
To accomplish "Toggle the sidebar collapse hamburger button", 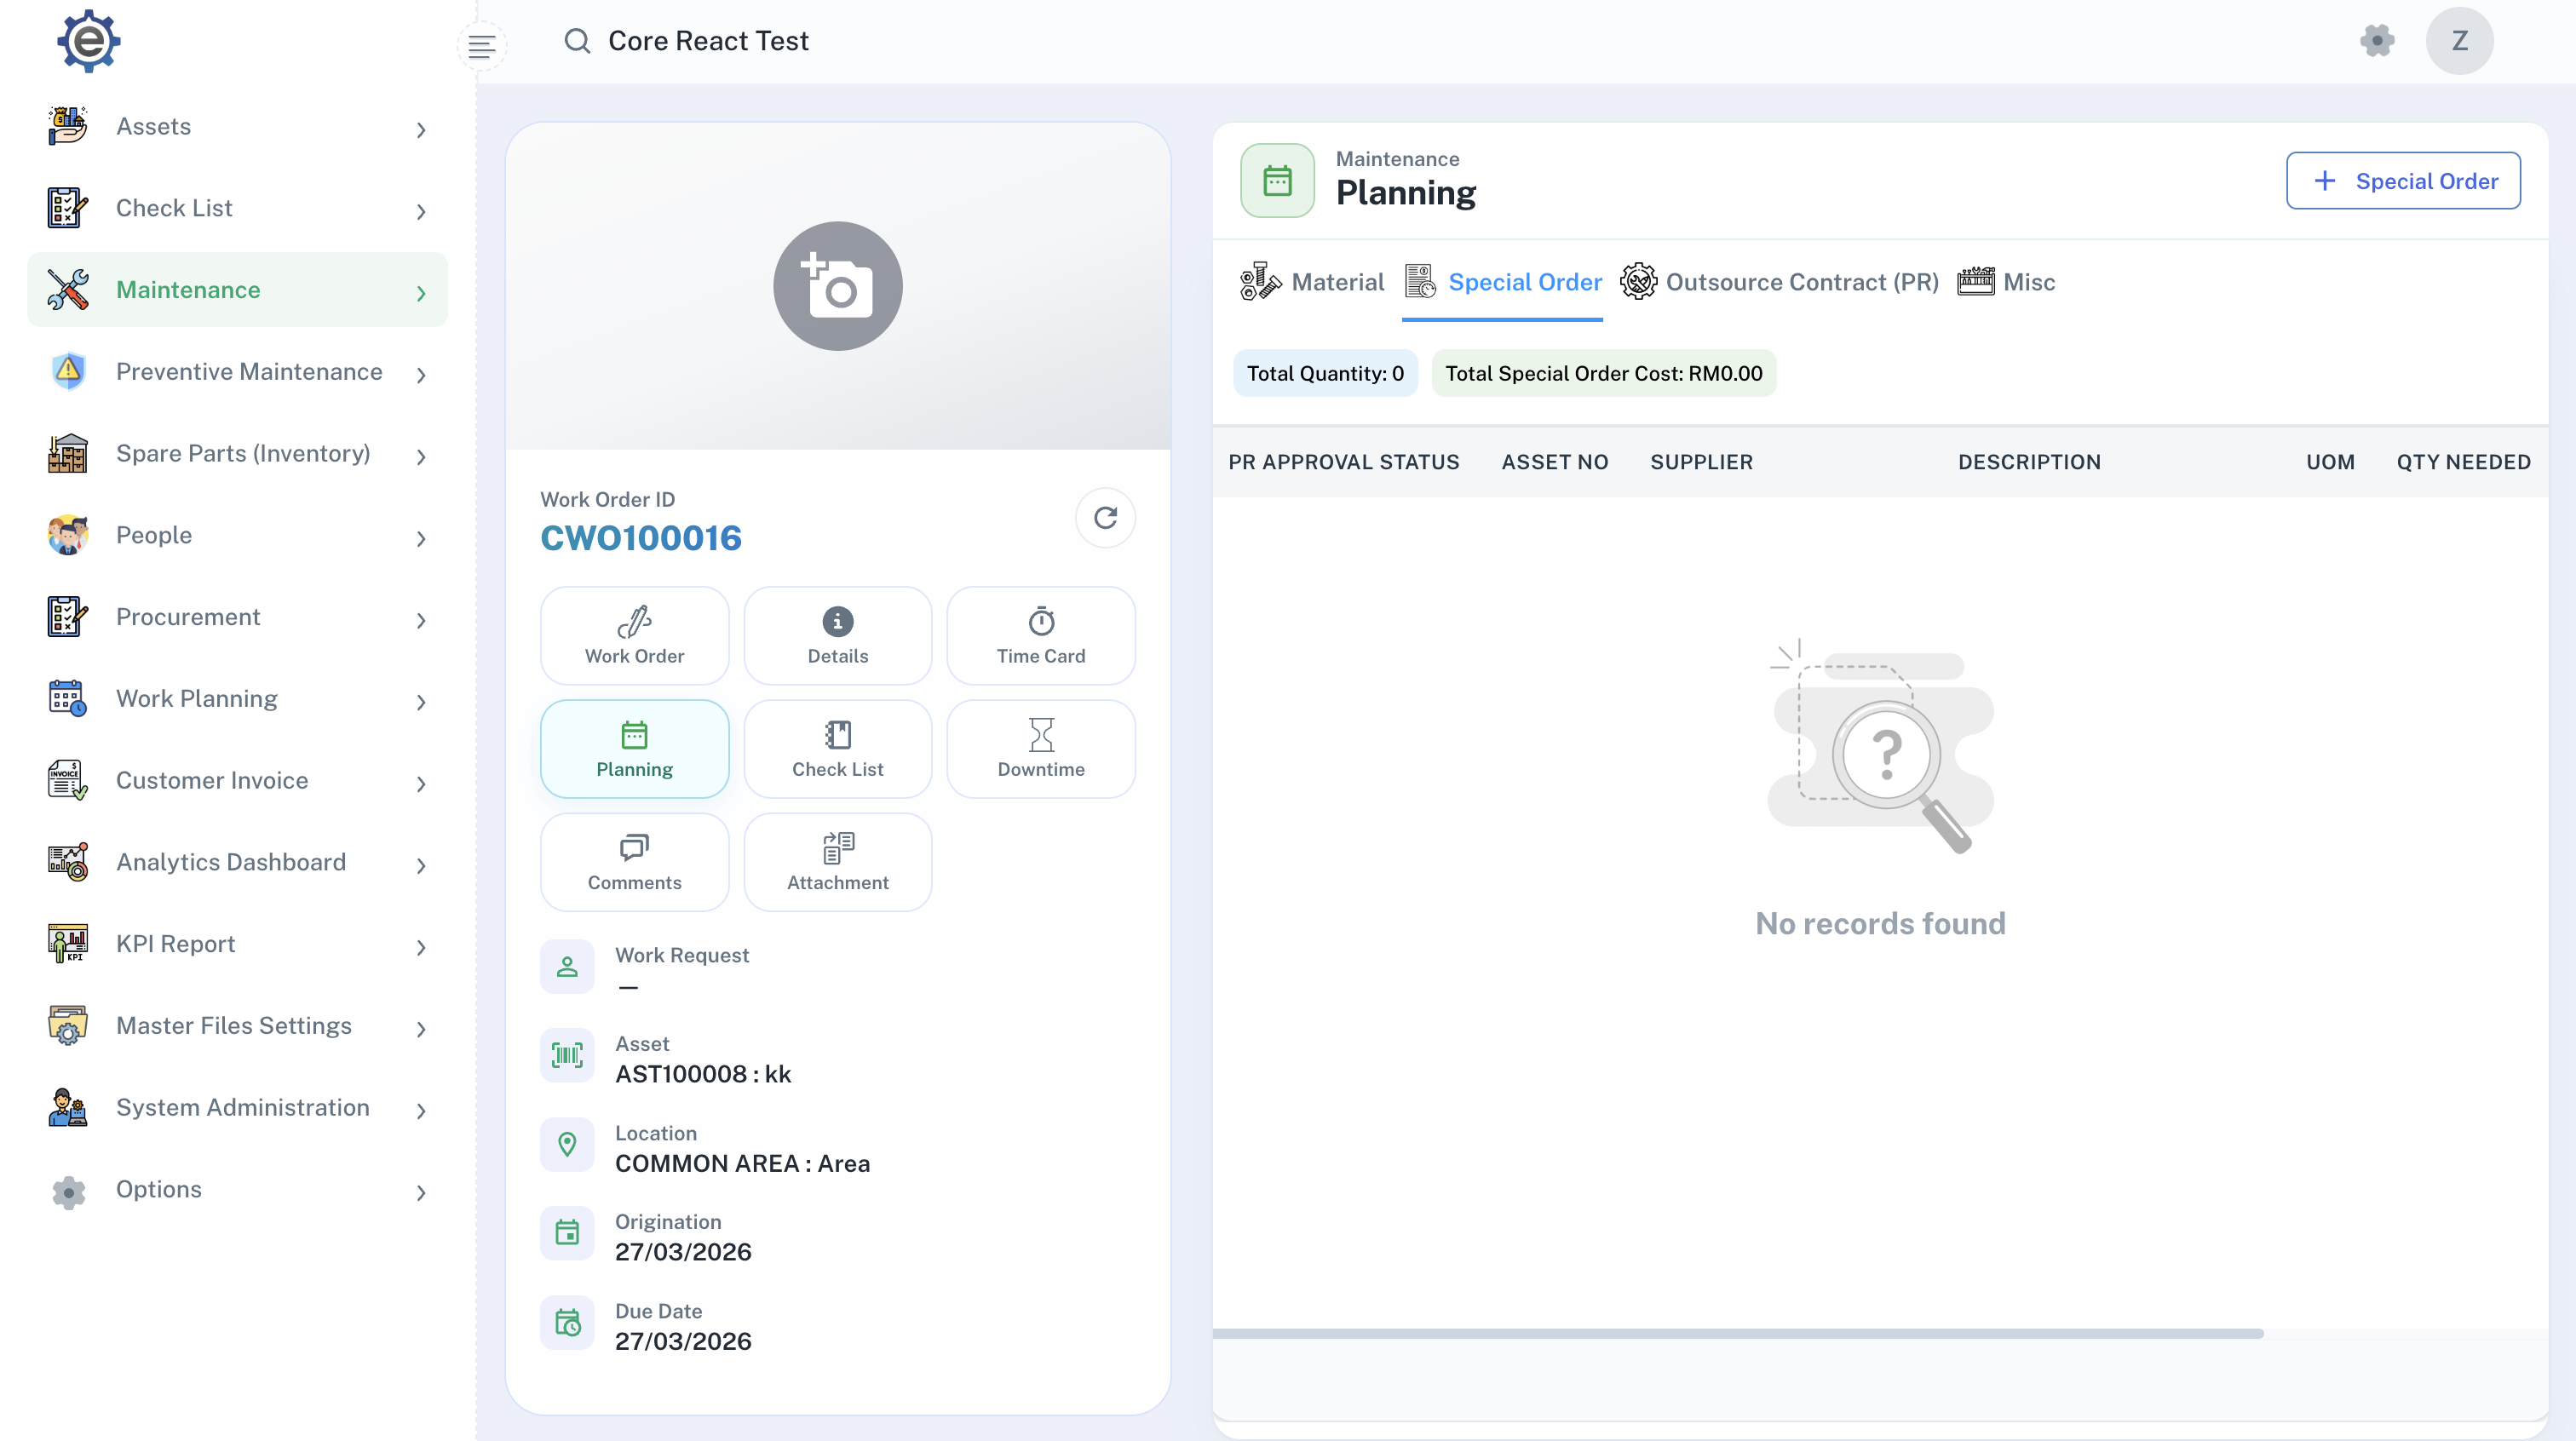I will tap(481, 46).
